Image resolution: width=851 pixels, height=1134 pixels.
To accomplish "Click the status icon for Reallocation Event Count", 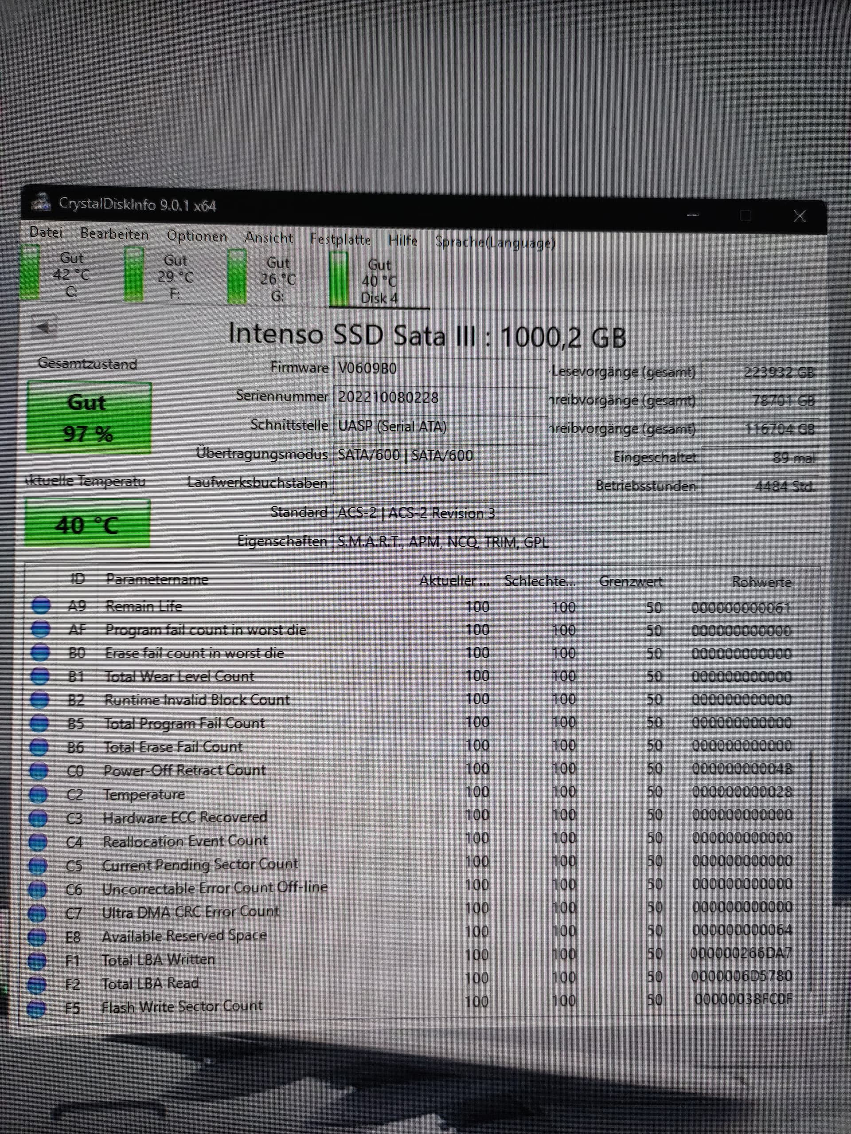I will point(37,842).
